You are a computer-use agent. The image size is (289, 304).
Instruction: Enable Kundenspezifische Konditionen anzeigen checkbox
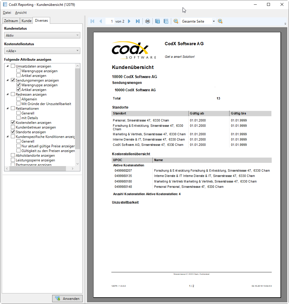[13, 136]
